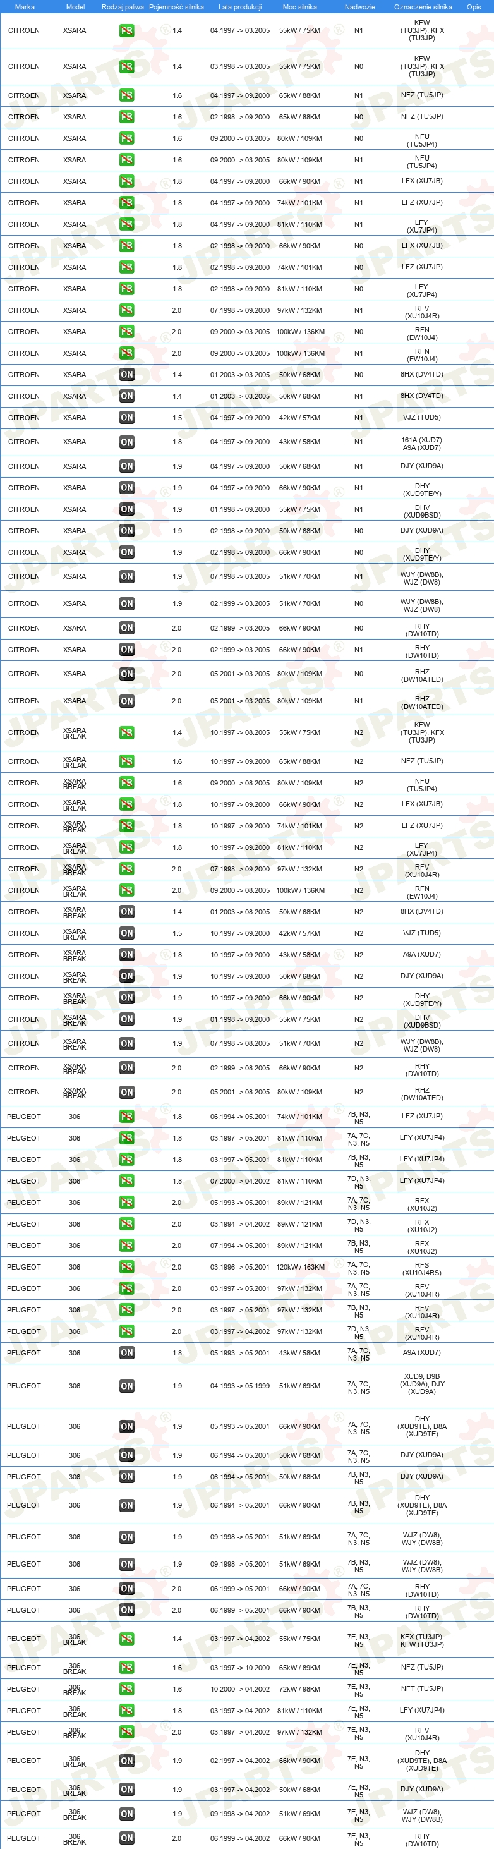
Task: Click petrol icon in Peugeot 306 RFS (XU10J4RS) row
Action: point(126,1268)
